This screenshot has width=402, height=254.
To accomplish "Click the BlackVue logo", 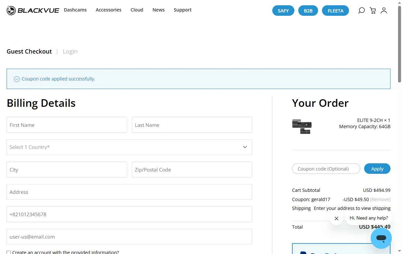I will pos(33,11).
